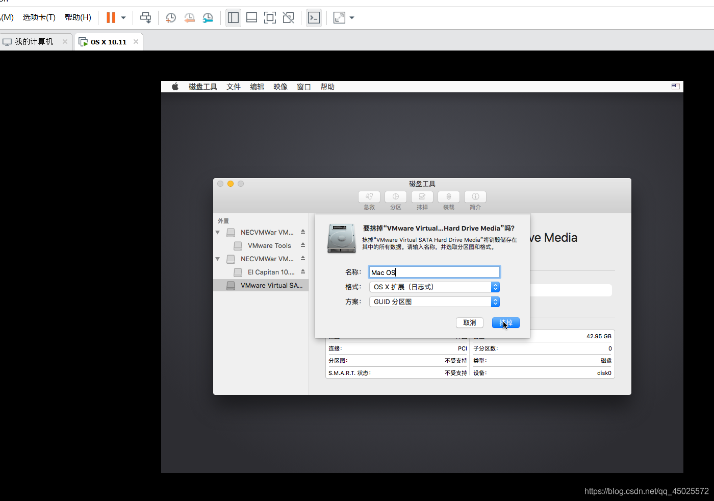Expand the stretch display options arrow
Screen dimensions: 714x501
coord(352,18)
